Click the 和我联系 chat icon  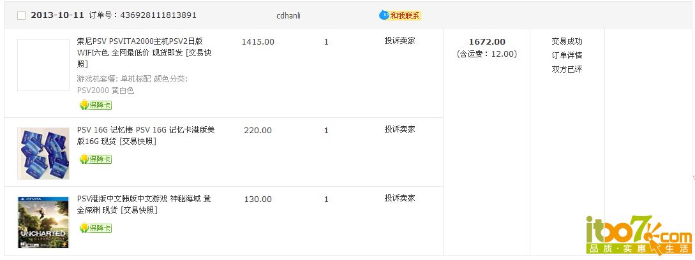(x=400, y=15)
